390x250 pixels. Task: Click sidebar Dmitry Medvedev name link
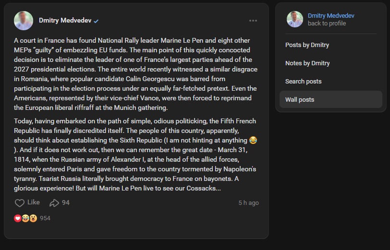coord(330,16)
